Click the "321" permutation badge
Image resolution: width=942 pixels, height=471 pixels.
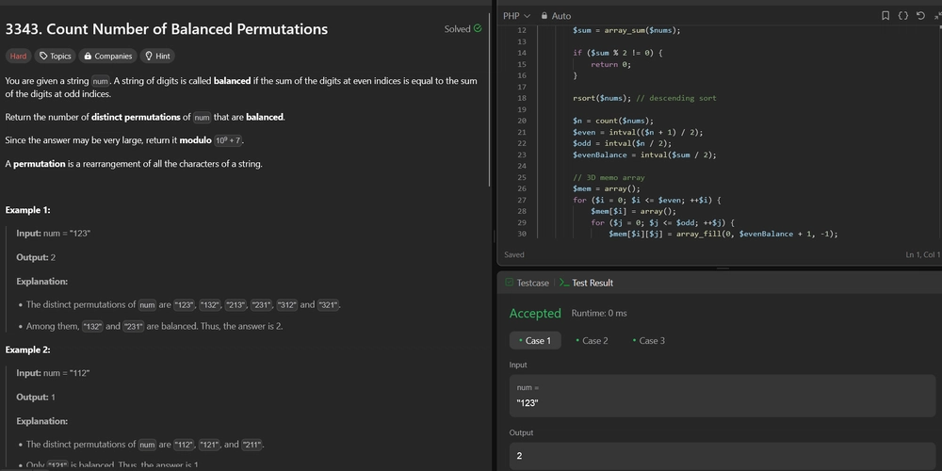(328, 304)
